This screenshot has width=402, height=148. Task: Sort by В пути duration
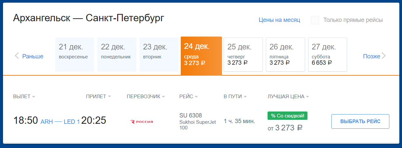coord(235,97)
